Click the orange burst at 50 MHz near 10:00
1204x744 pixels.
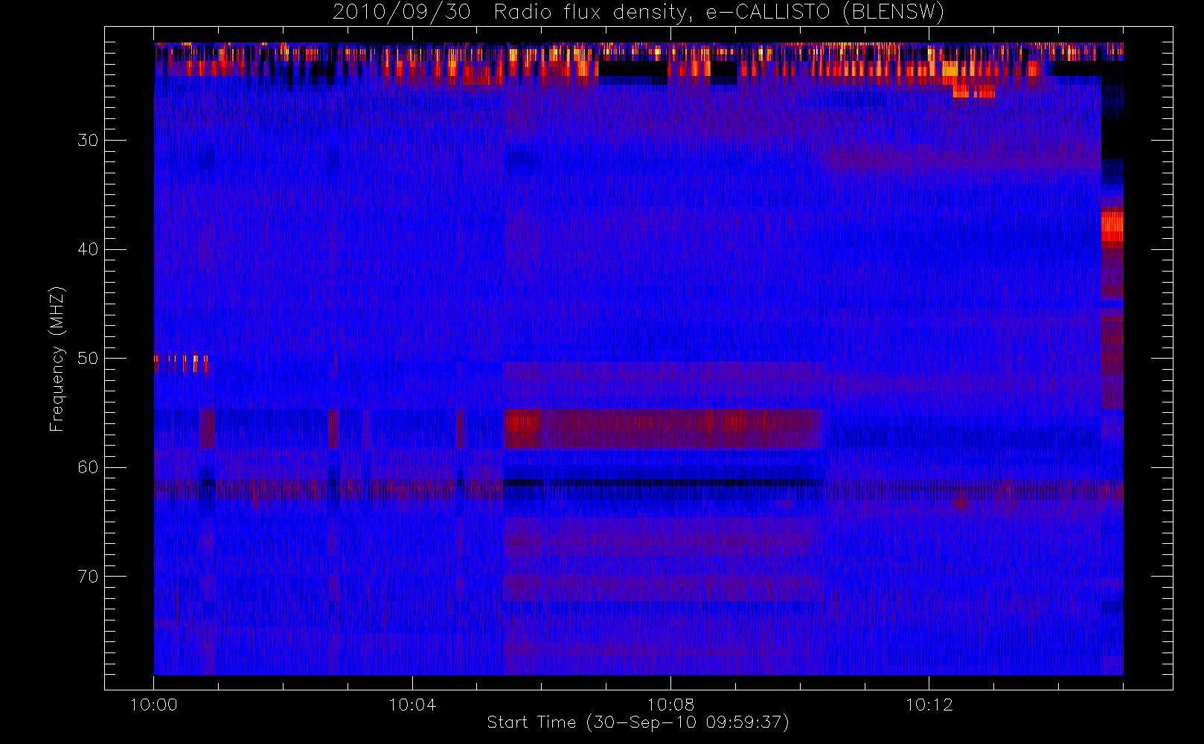click(x=181, y=363)
